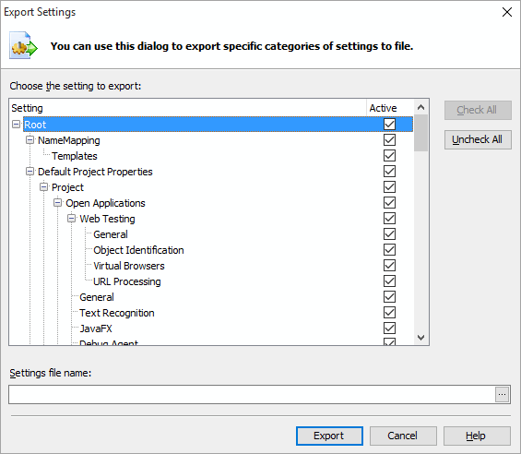
Task: Cancel the export dialog
Action: point(403,436)
